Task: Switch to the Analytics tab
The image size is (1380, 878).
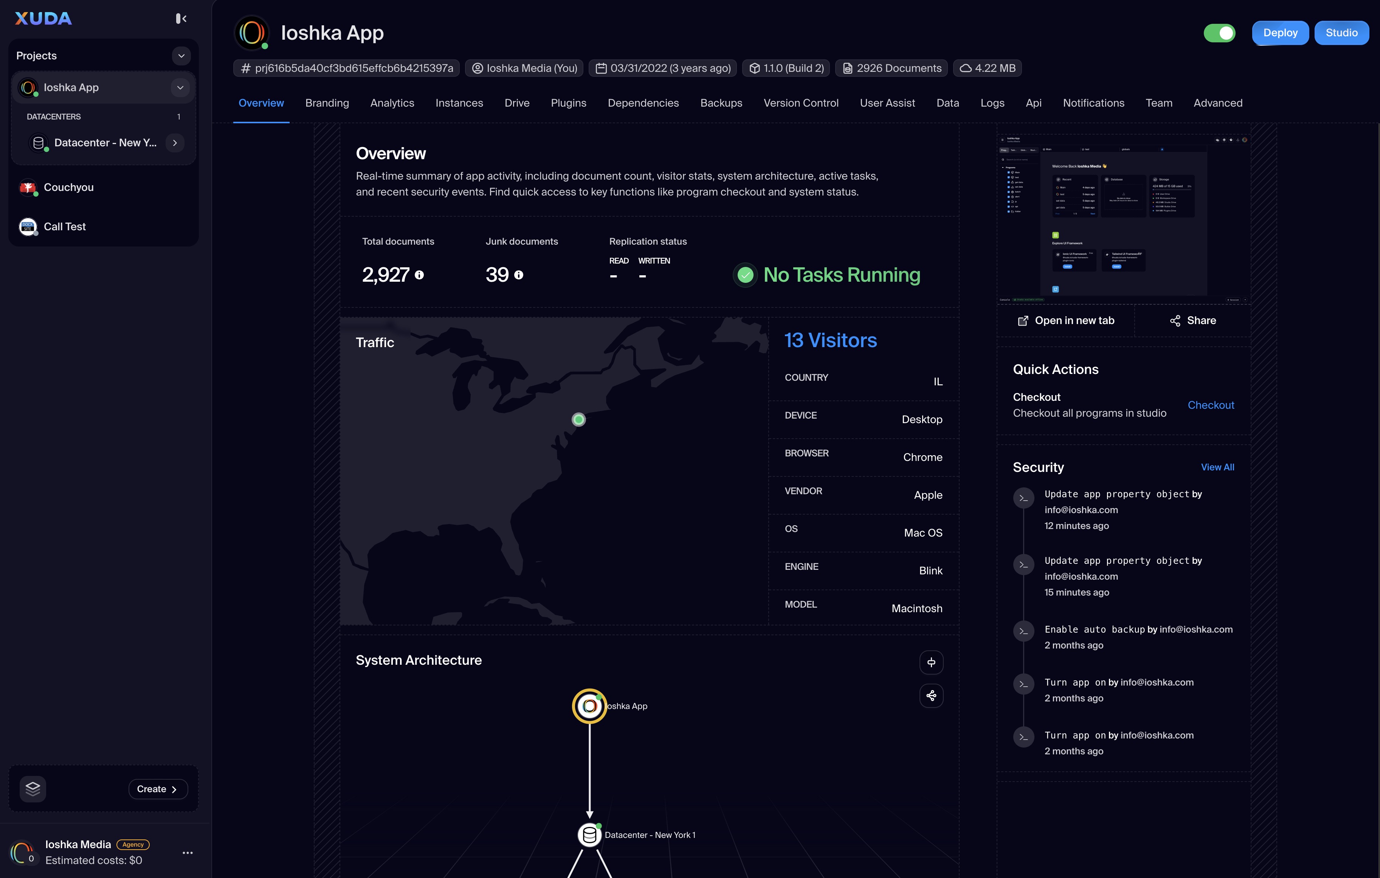Action: (392, 103)
